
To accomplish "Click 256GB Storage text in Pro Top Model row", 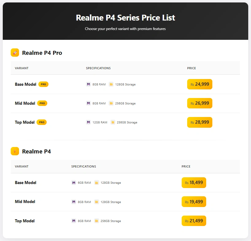I will [127, 122].
